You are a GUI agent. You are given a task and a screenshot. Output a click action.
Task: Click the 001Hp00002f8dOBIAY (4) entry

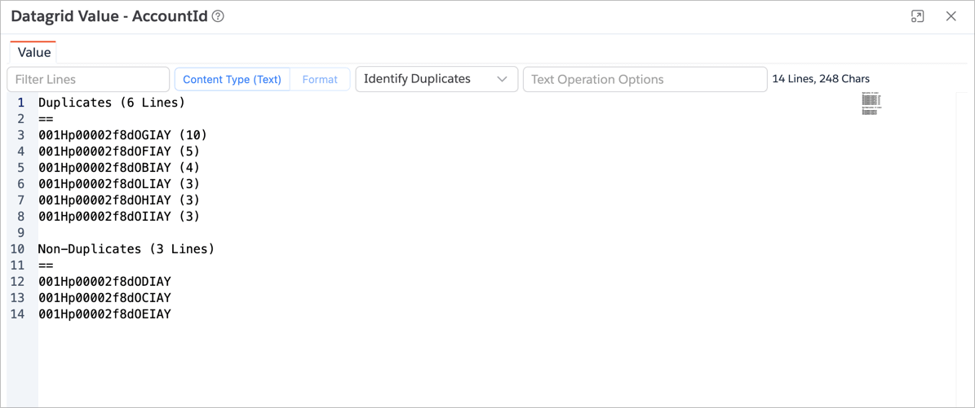click(119, 168)
